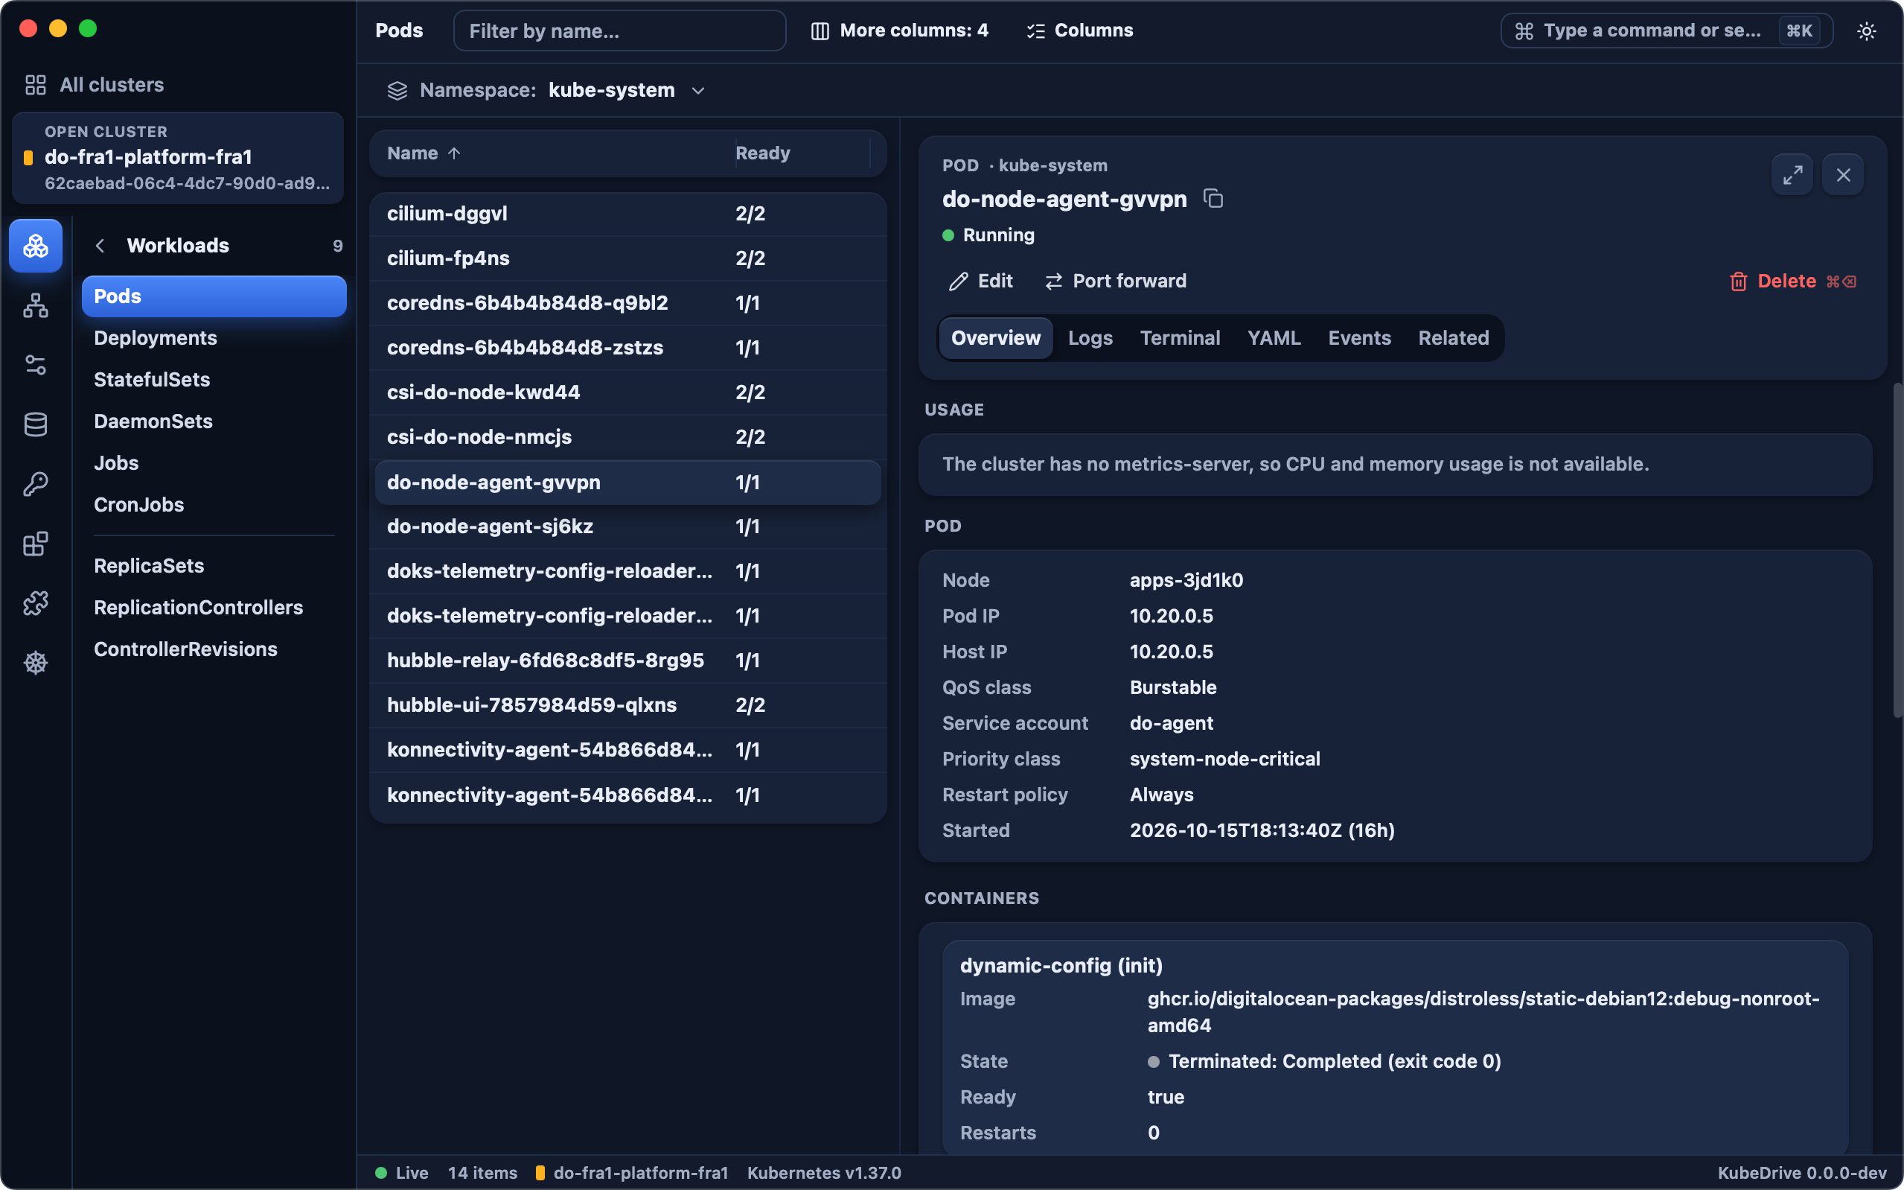Copy pod name do-node-agent-gvvpn
The height and width of the screenshot is (1190, 1904).
pos(1213,198)
